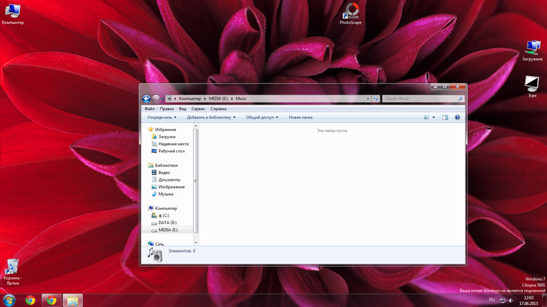Open the Изображения library
The width and height of the screenshot is (547, 307).
(x=171, y=187)
